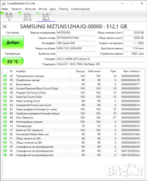Click the ID column header
The width and height of the screenshot is (147, 181).
11,71
